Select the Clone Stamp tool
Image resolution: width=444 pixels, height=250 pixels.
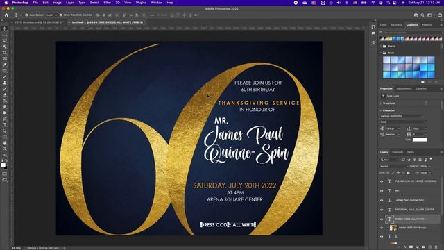coord(5,83)
